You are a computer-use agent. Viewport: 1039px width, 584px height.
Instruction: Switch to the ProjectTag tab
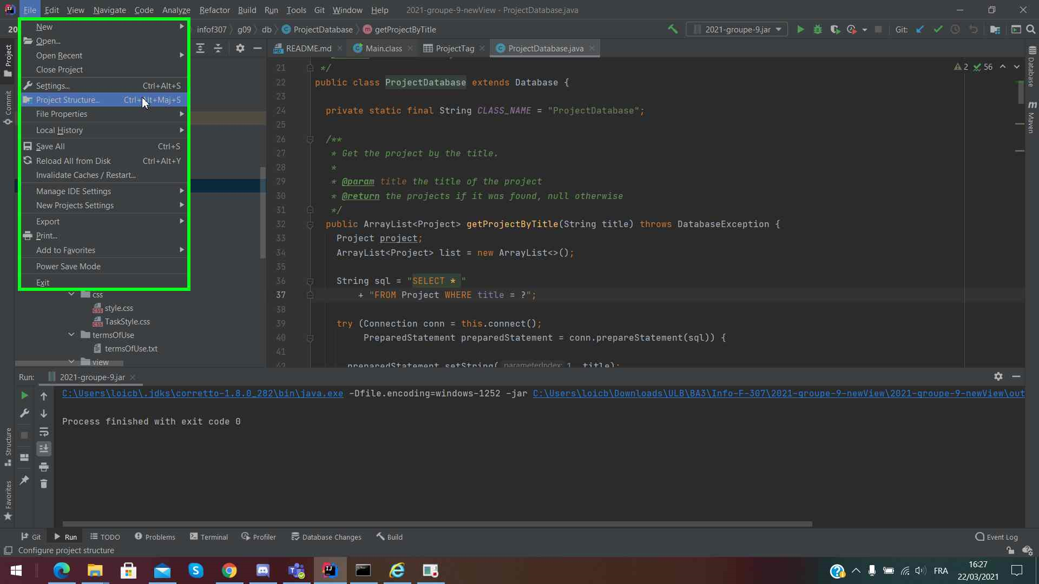pos(455,49)
